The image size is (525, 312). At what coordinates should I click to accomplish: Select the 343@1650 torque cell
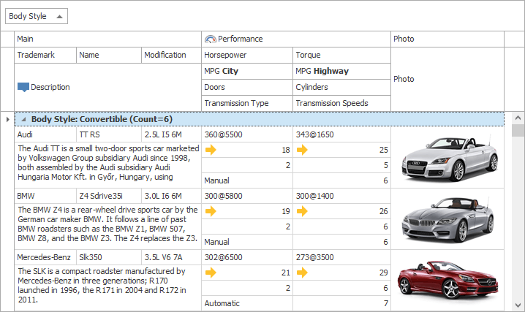[x=342, y=134]
